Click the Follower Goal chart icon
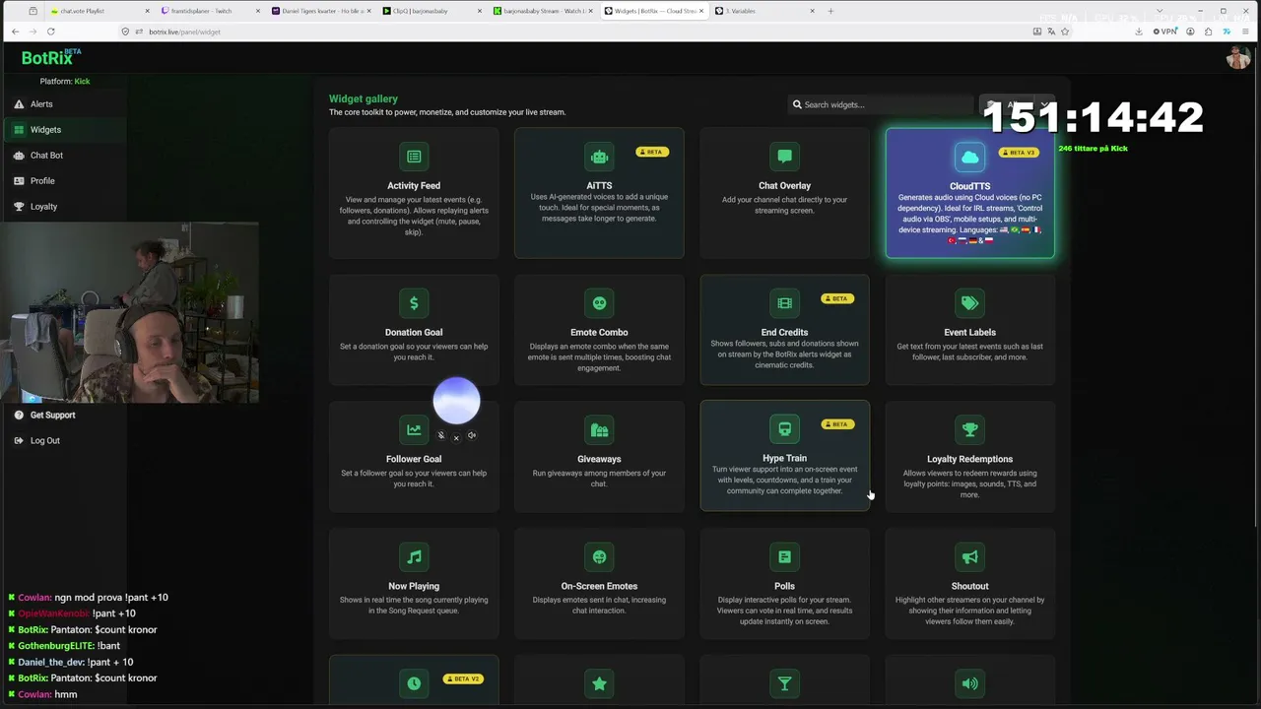The image size is (1261, 709). pos(414,429)
